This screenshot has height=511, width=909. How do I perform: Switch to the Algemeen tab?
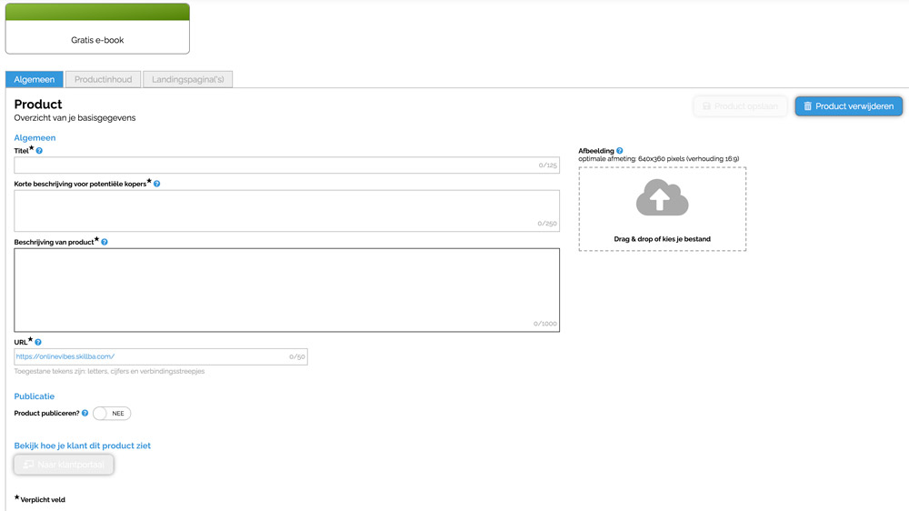(35, 79)
